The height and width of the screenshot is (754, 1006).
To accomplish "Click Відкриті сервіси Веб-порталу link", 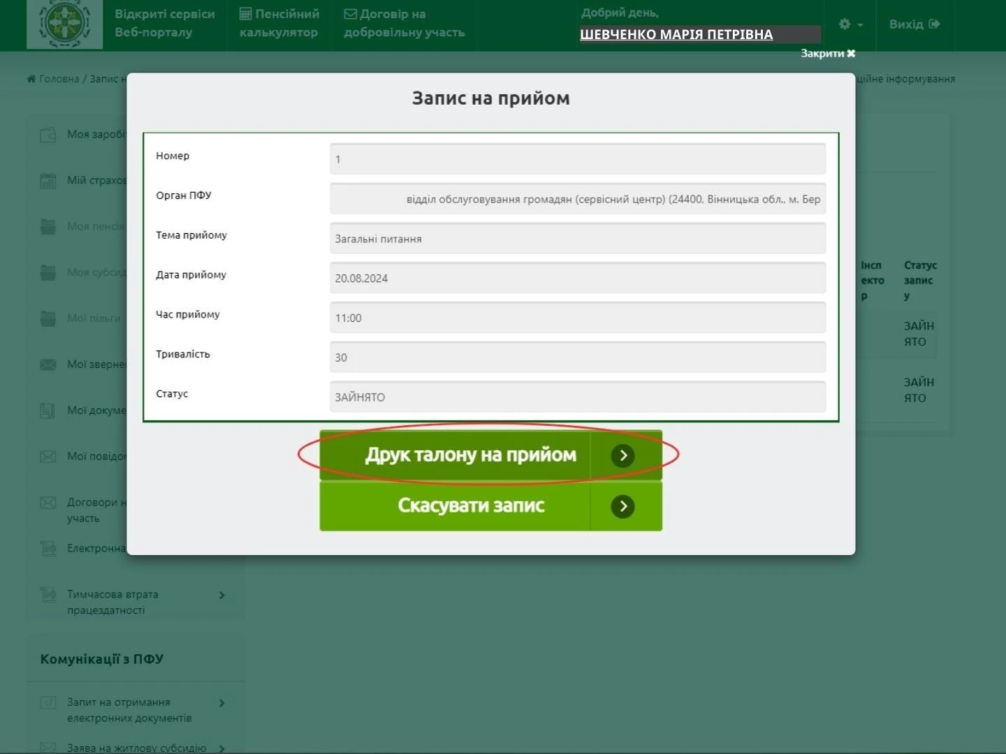I will click(x=164, y=23).
